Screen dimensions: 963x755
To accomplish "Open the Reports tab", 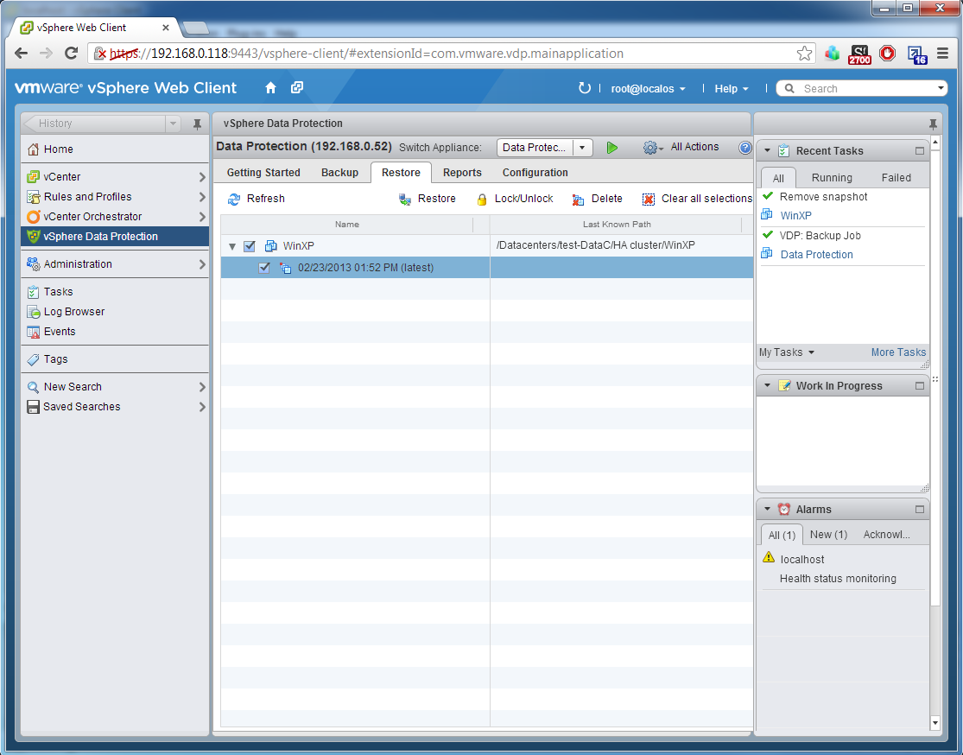I will pos(462,173).
